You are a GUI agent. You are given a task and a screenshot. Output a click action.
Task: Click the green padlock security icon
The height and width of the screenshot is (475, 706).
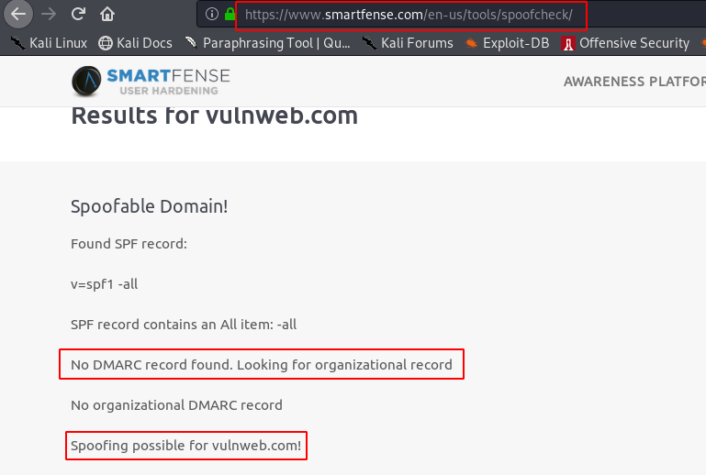230,14
